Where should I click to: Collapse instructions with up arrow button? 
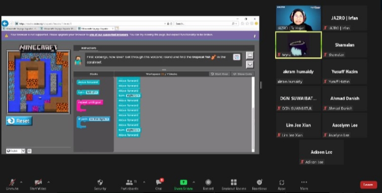pyautogui.click(x=250, y=55)
